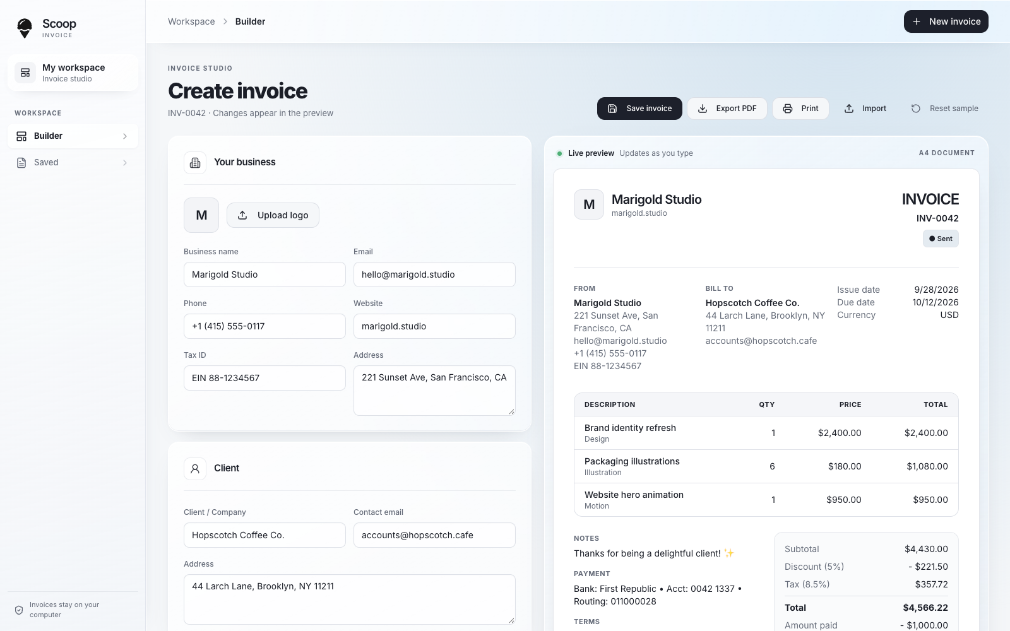Open the My workspace switcher

click(73, 73)
